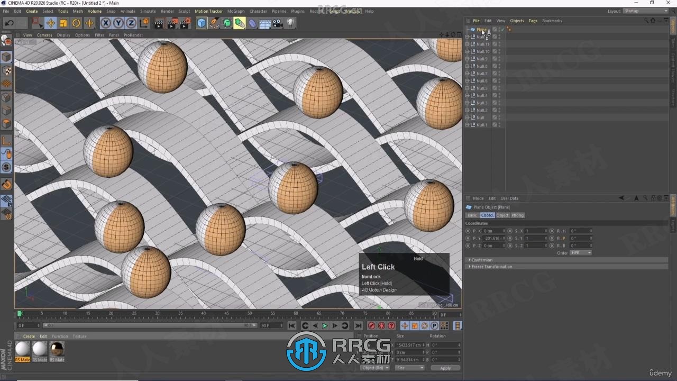The width and height of the screenshot is (677, 381).
Task: Click Render View clapperboard icon
Action: 159,23
